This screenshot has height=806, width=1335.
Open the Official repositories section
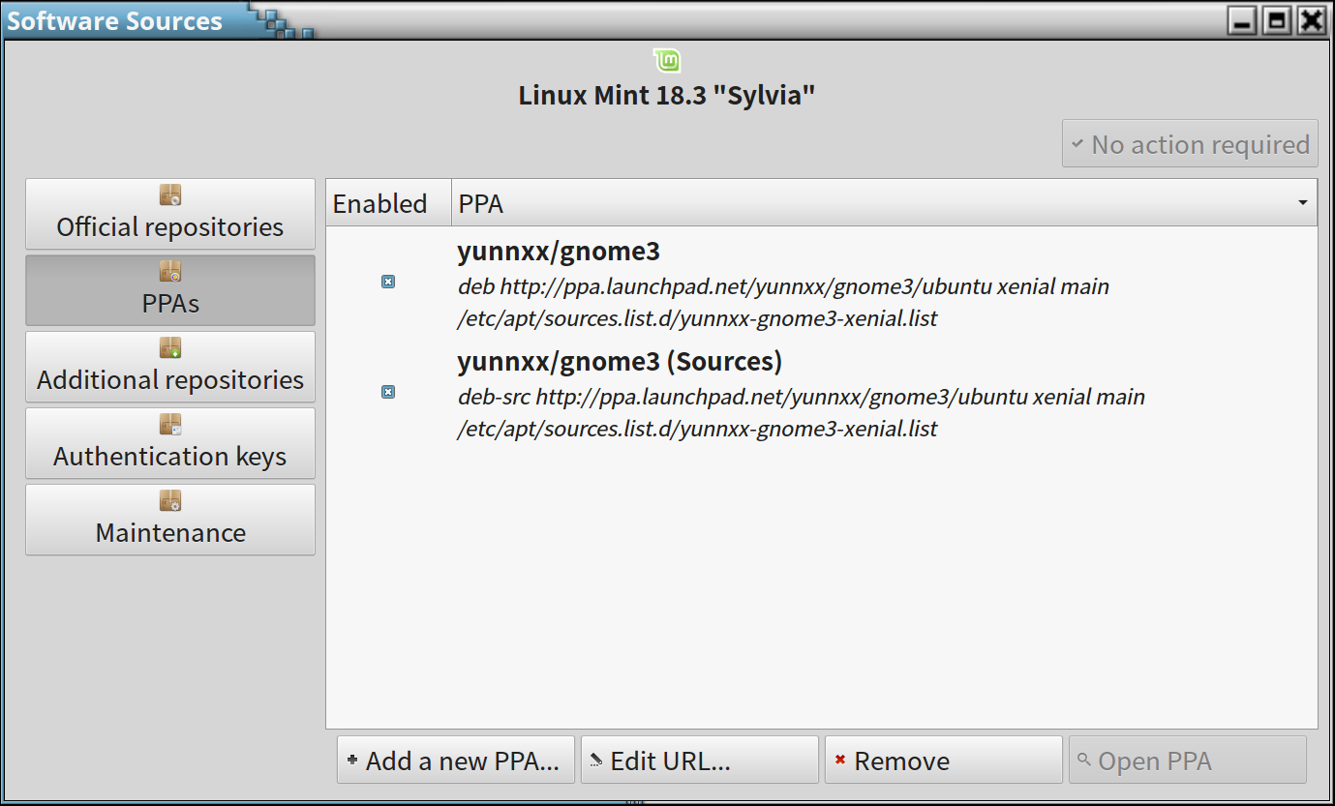click(170, 214)
